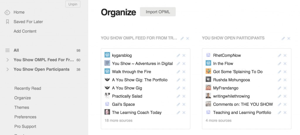Edit the Gail's Space feed

coord(178,105)
